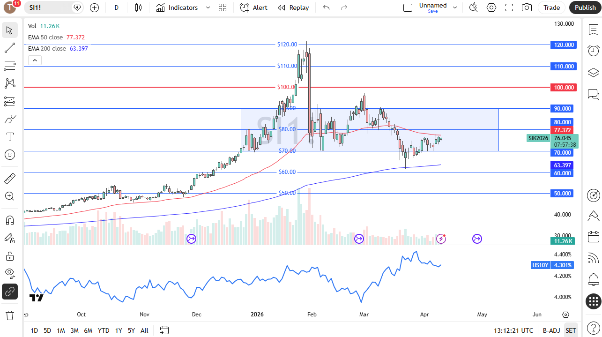The image size is (602, 337).
Task: Select the 5D time range
Action: click(47, 330)
